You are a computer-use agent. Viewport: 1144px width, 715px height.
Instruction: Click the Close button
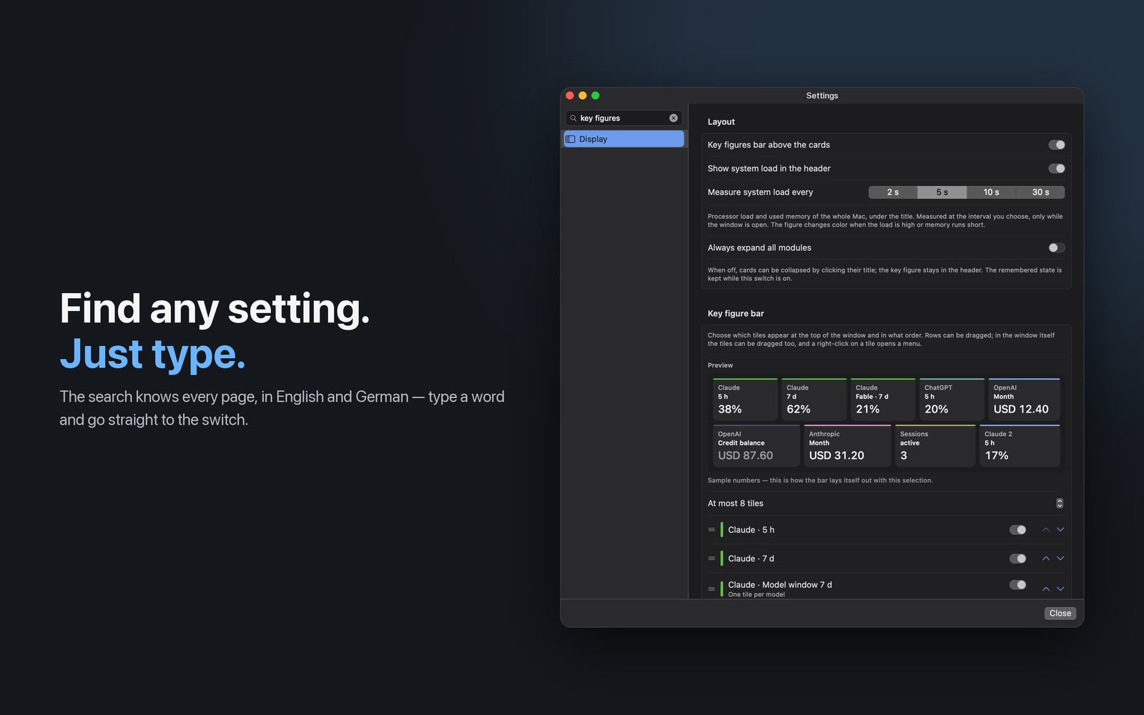tap(1060, 613)
